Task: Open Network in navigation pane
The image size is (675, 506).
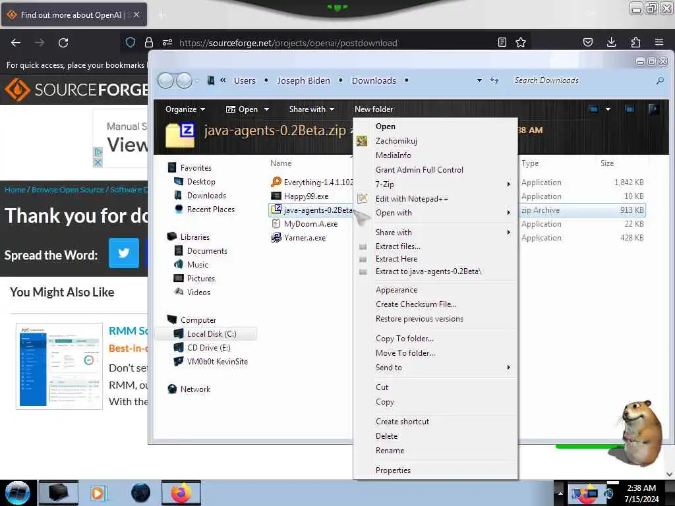Action: 195,389
